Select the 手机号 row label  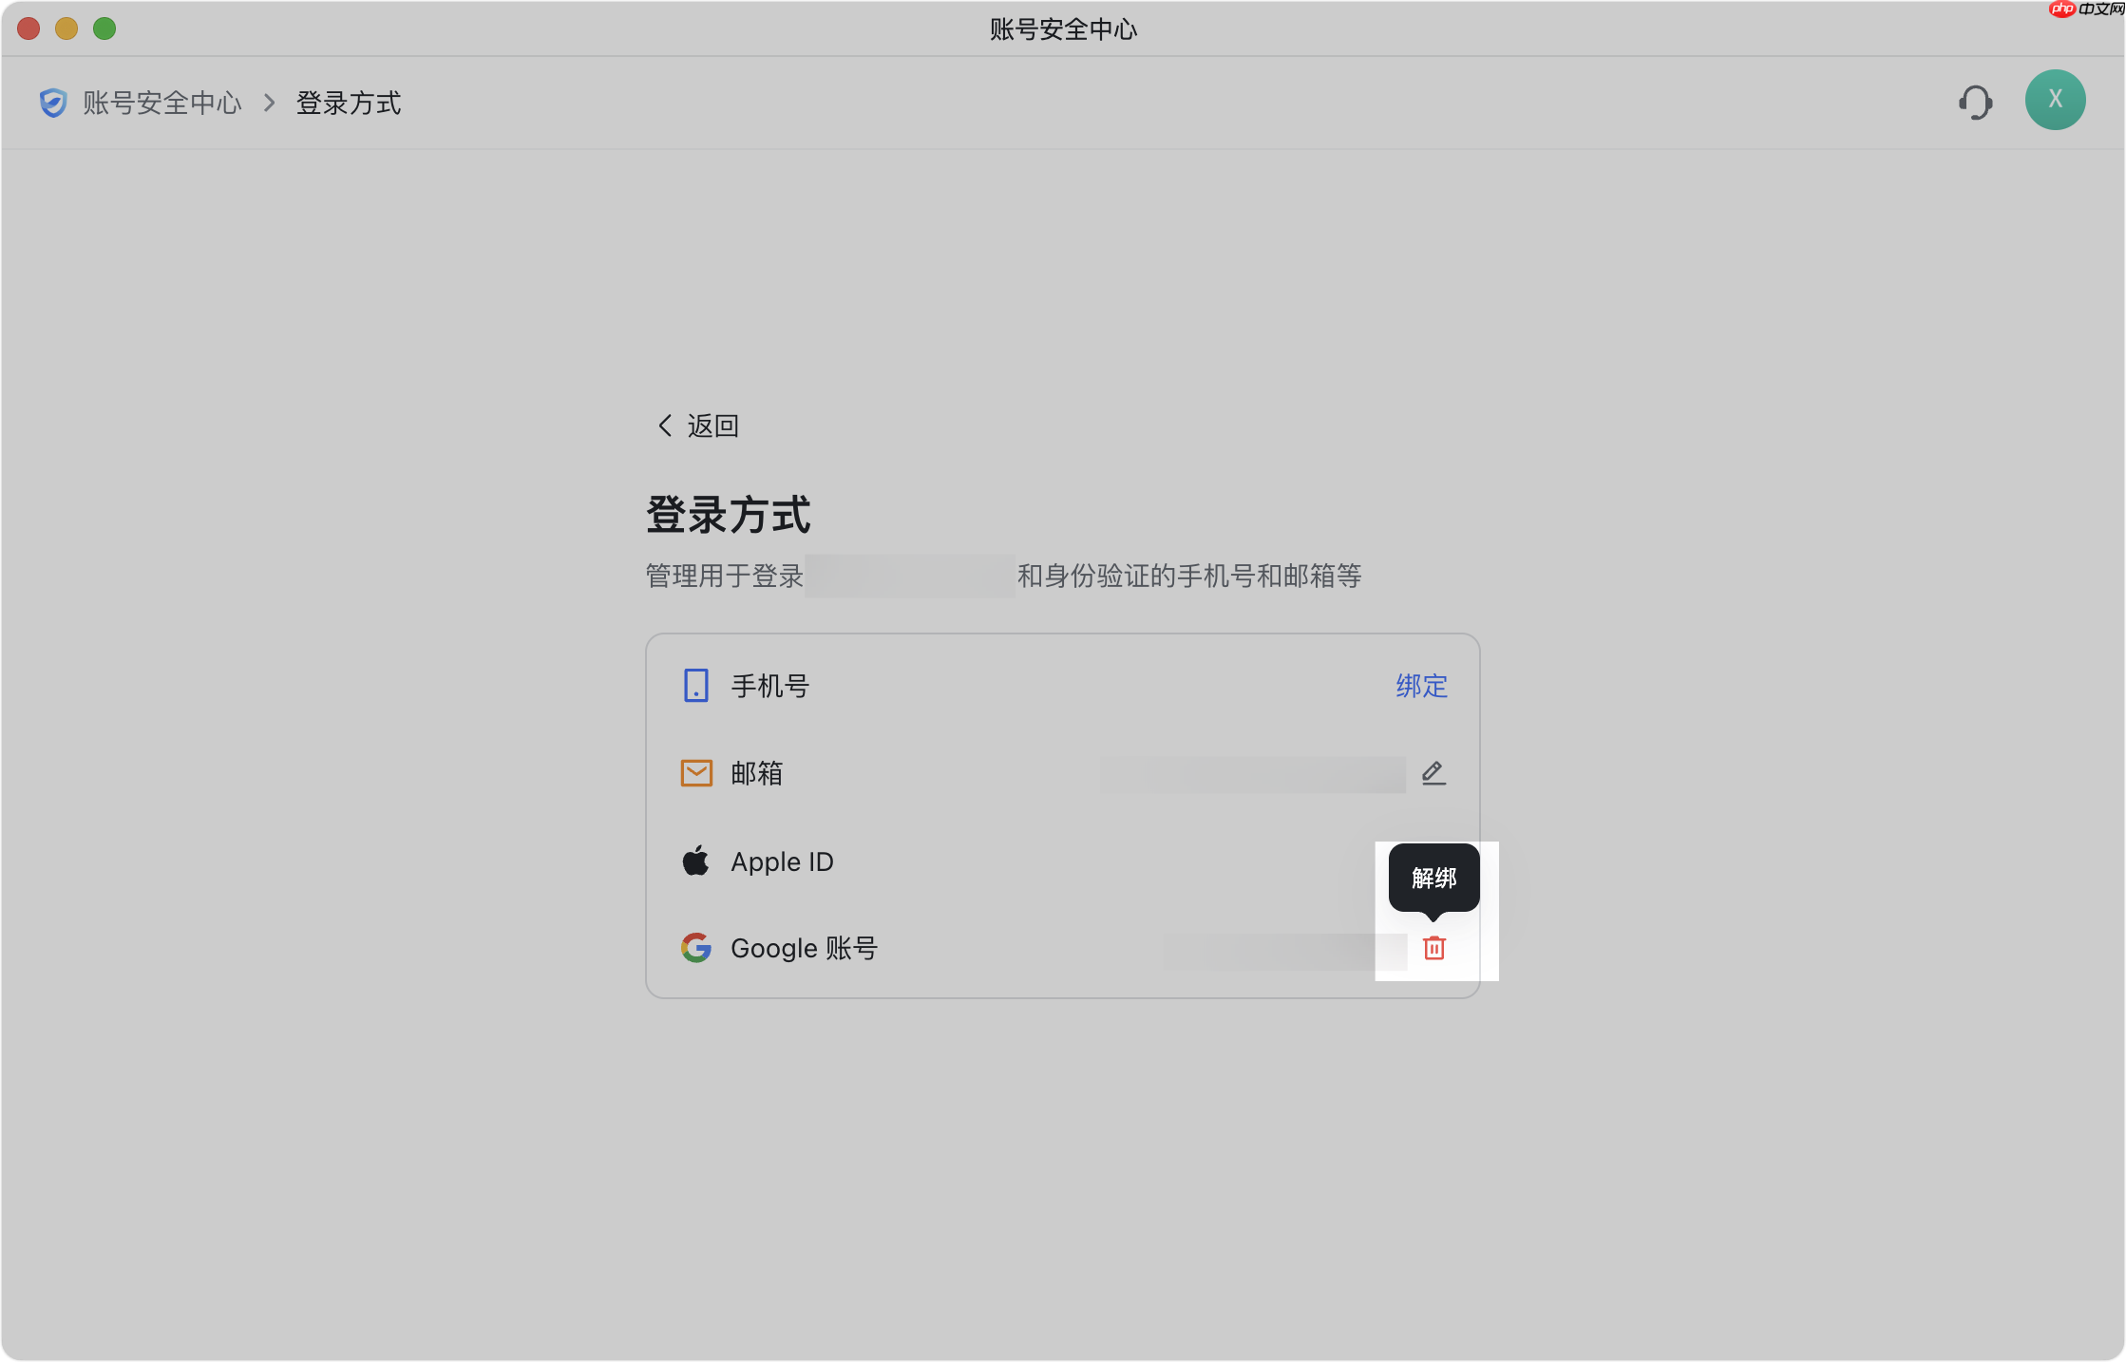[770, 686]
